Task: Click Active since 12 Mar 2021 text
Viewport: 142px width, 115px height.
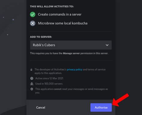Action: (x=49, y=78)
